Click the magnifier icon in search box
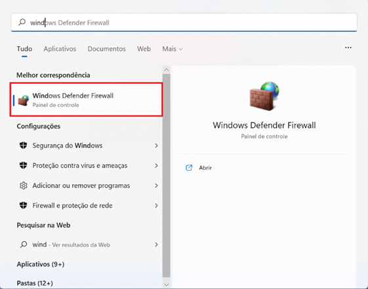Image resolution: width=368 pixels, height=289 pixels. coord(22,22)
